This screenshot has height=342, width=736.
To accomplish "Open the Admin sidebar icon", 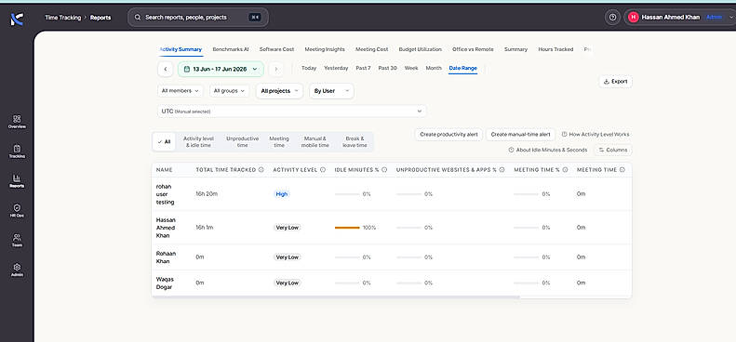I will (x=17, y=270).
